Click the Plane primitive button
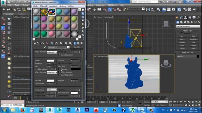 [x=193, y=49]
